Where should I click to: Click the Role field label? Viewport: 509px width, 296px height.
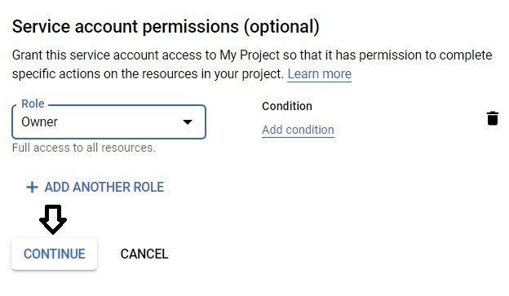tap(33, 104)
